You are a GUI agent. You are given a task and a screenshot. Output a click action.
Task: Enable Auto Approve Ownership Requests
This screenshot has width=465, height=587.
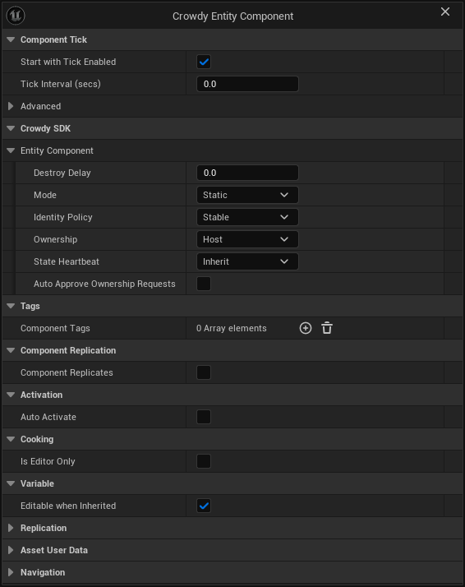click(x=204, y=284)
